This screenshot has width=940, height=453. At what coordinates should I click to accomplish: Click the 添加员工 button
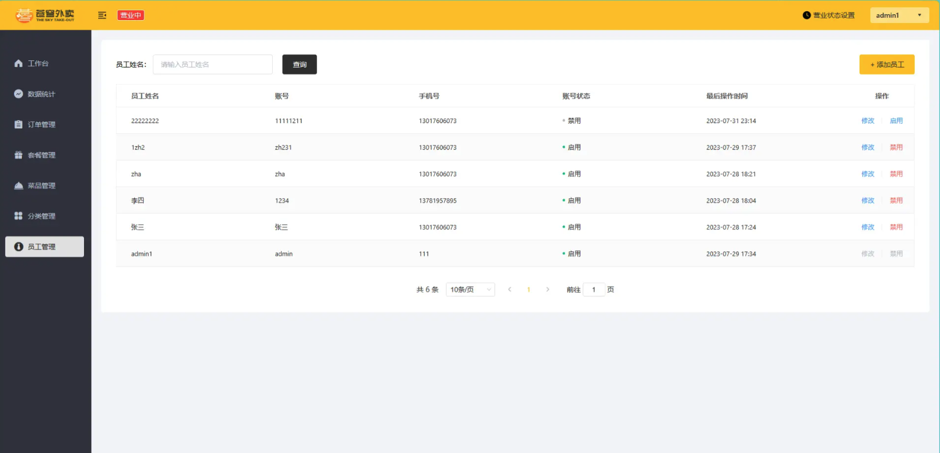[x=887, y=64]
